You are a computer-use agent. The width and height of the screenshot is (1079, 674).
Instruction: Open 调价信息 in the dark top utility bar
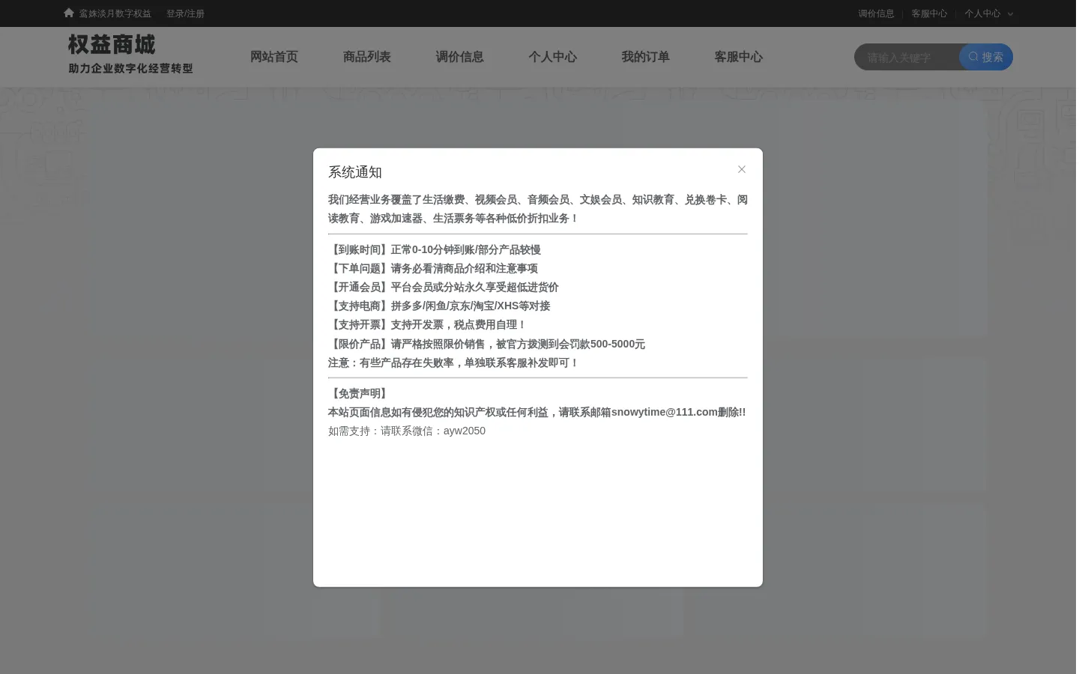point(876,13)
